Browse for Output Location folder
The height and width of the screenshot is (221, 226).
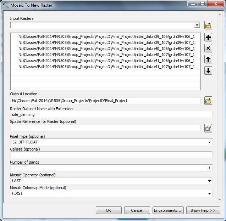(x=208, y=101)
